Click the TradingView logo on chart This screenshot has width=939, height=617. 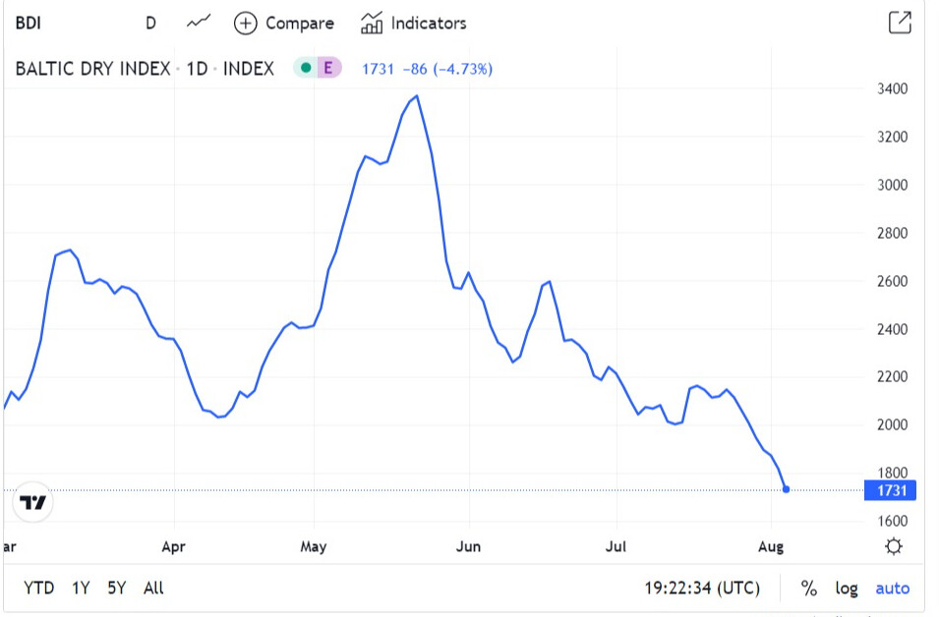coord(33,503)
